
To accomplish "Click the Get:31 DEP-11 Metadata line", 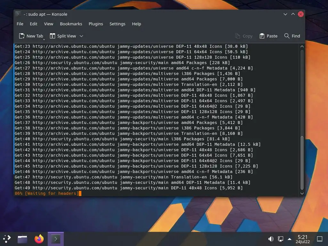I will click(x=135, y=90).
